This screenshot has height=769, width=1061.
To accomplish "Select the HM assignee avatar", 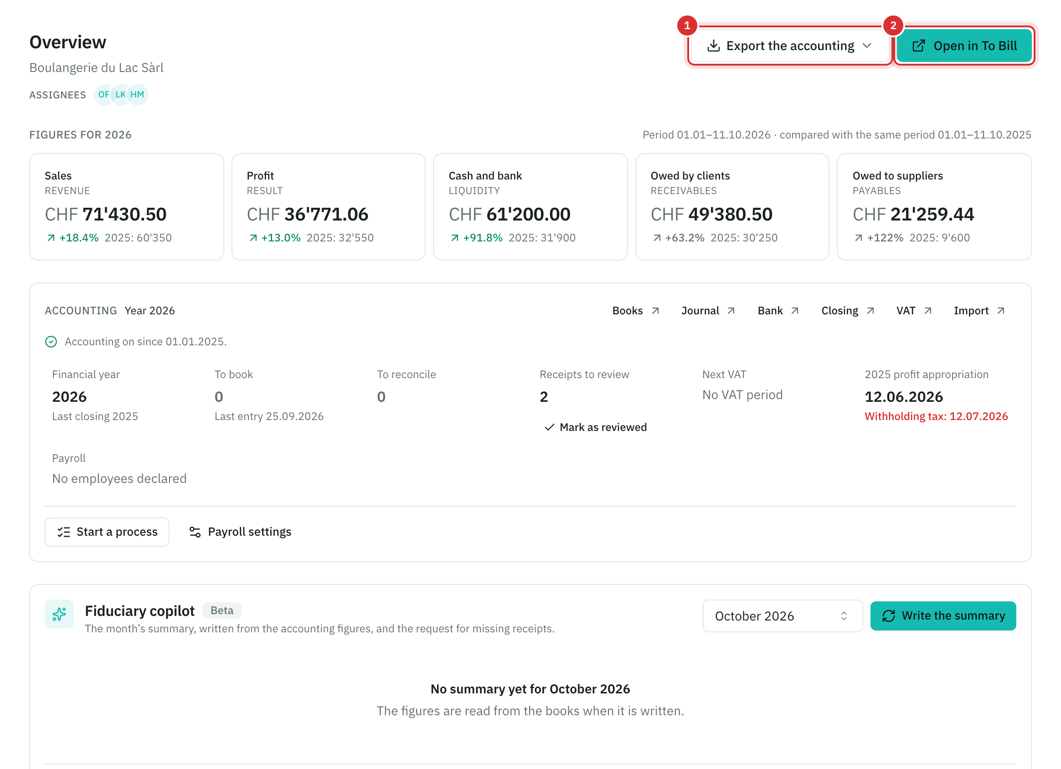I will tap(138, 95).
